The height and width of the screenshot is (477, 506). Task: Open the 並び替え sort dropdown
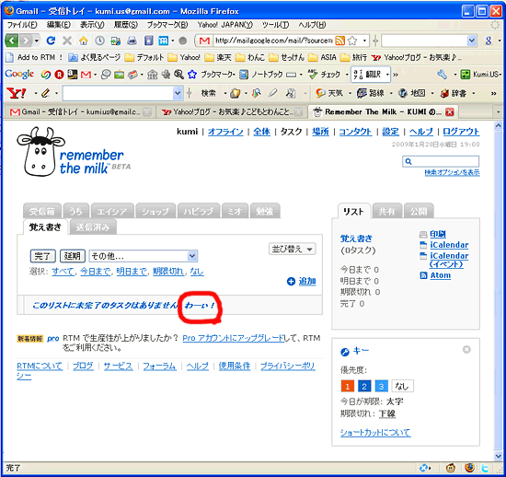tap(292, 249)
